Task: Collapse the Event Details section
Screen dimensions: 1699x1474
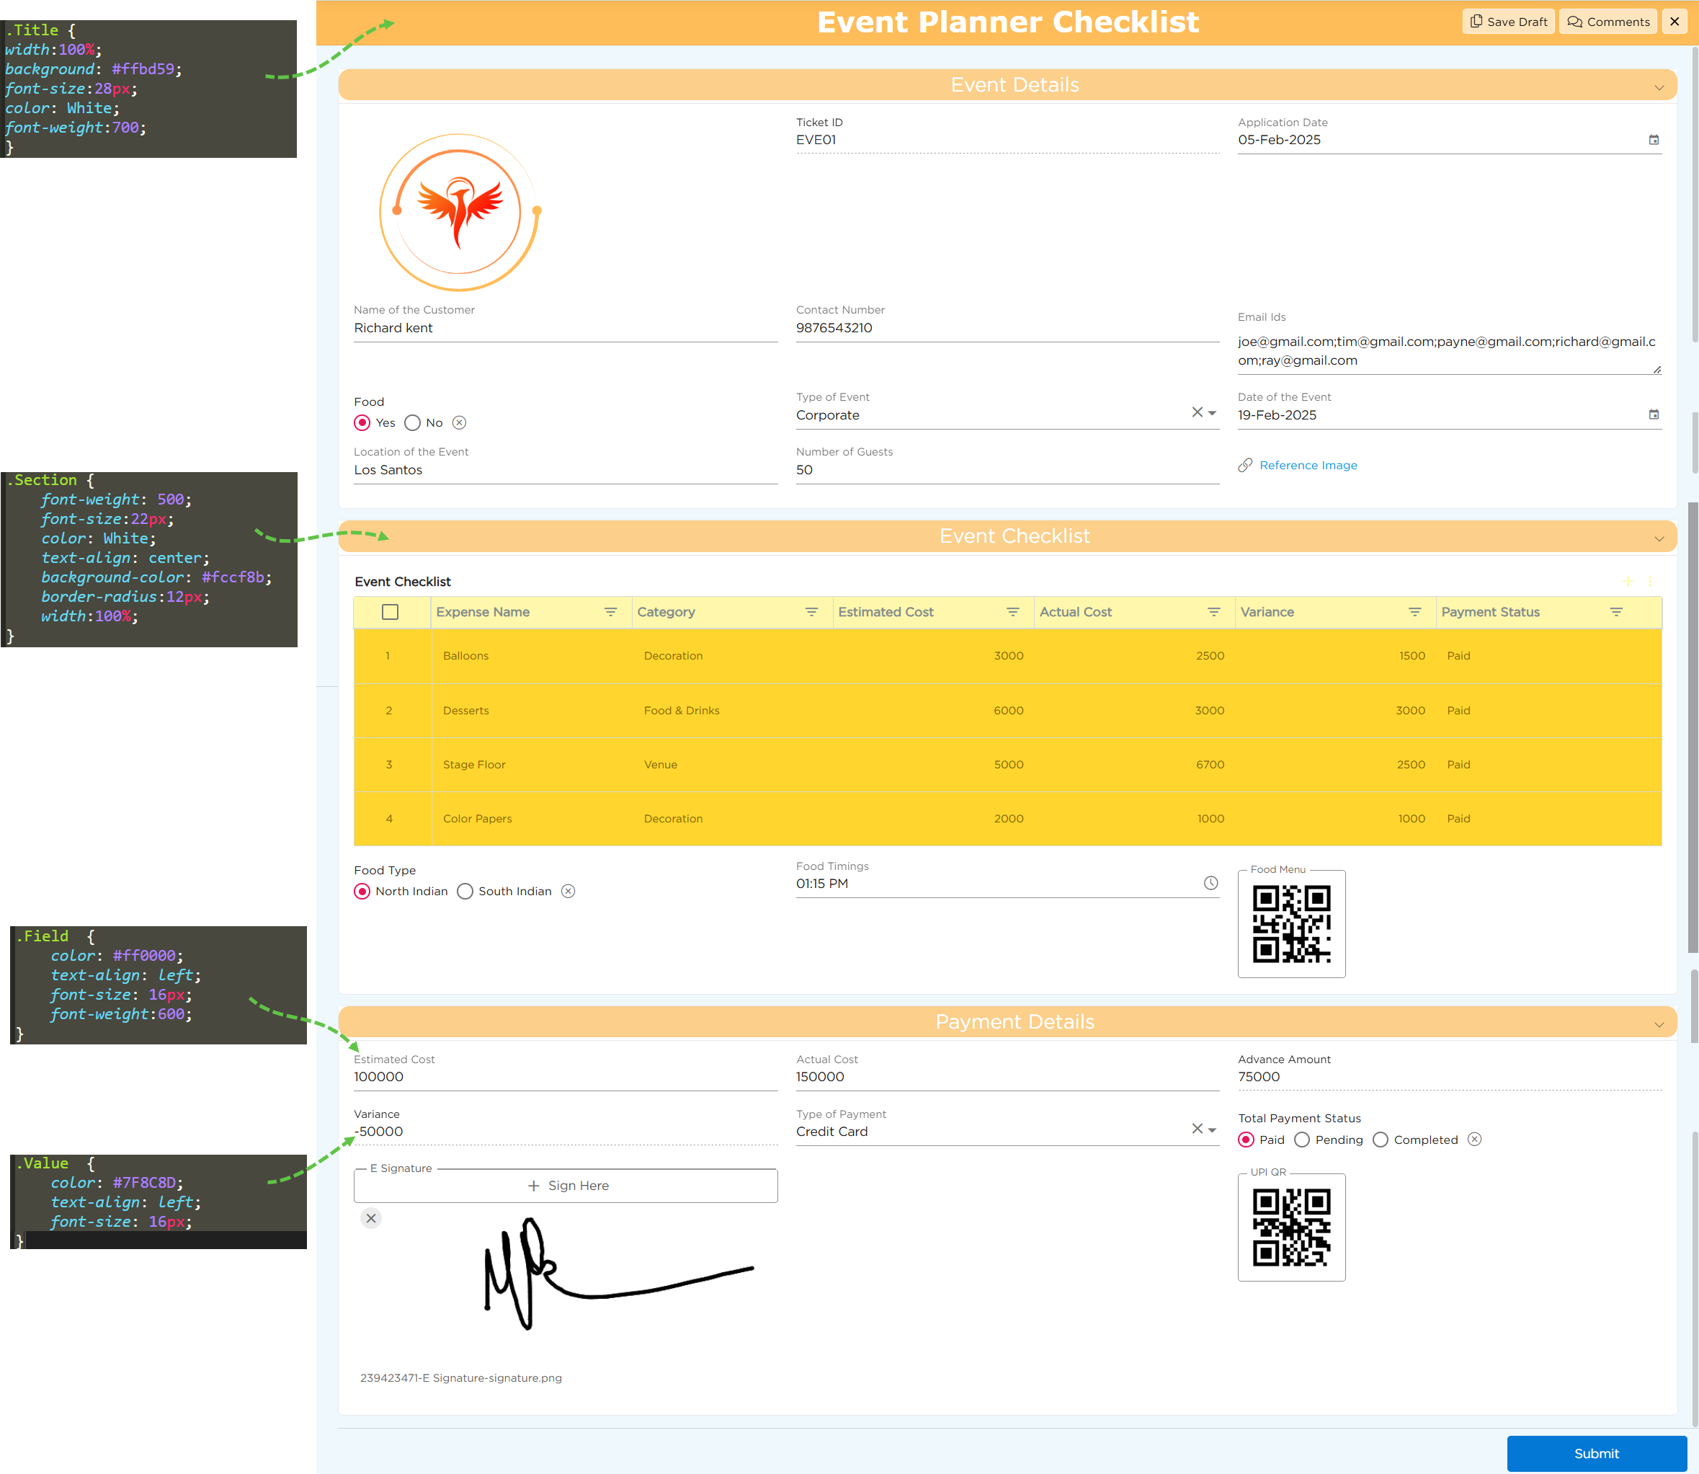Action: click(x=1659, y=87)
